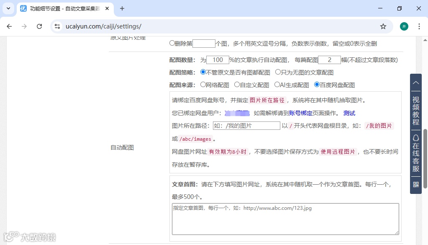This screenshot has width=428, height=245.
Task: Click the 图片所在路径 highlighted text
Action: 267,100
